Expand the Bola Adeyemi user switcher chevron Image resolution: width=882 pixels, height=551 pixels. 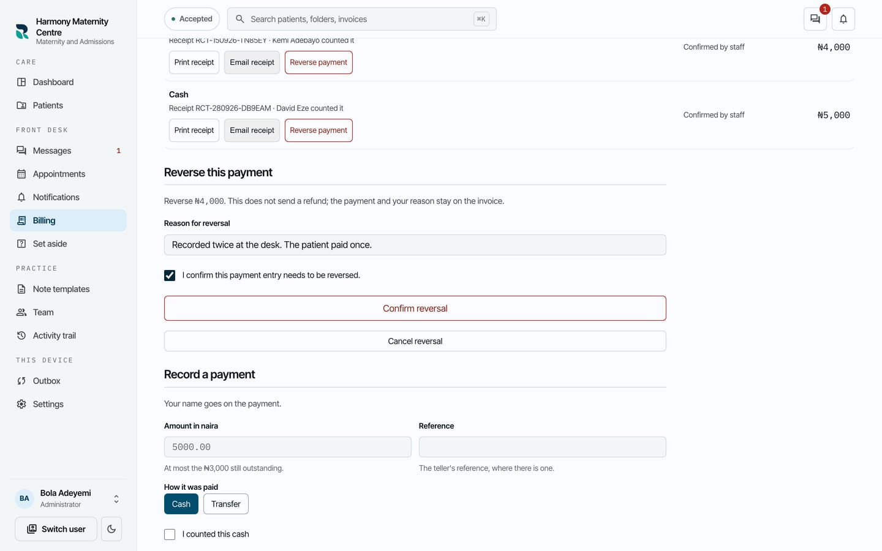pyautogui.click(x=116, y=499)
